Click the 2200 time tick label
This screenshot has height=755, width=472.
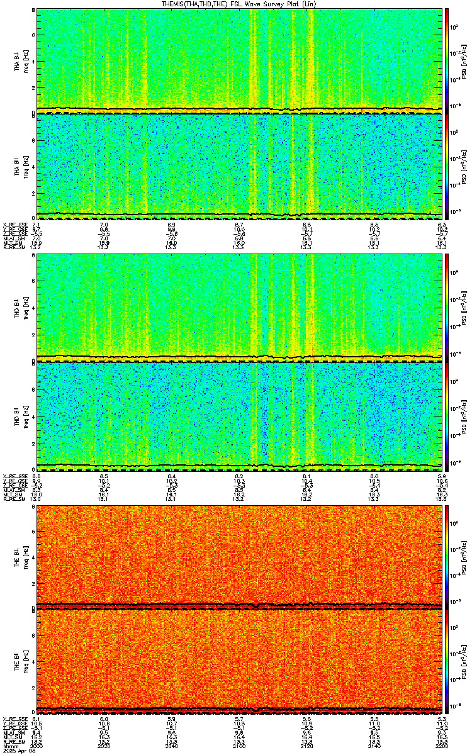tap(441, 746)
